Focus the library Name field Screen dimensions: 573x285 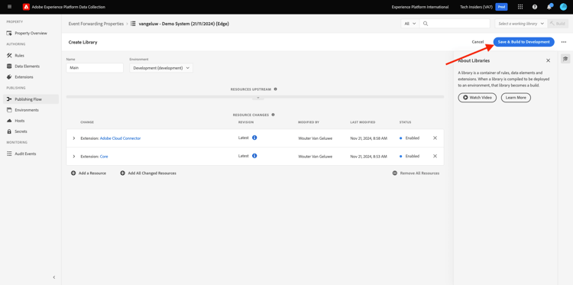tap(95, 68)
